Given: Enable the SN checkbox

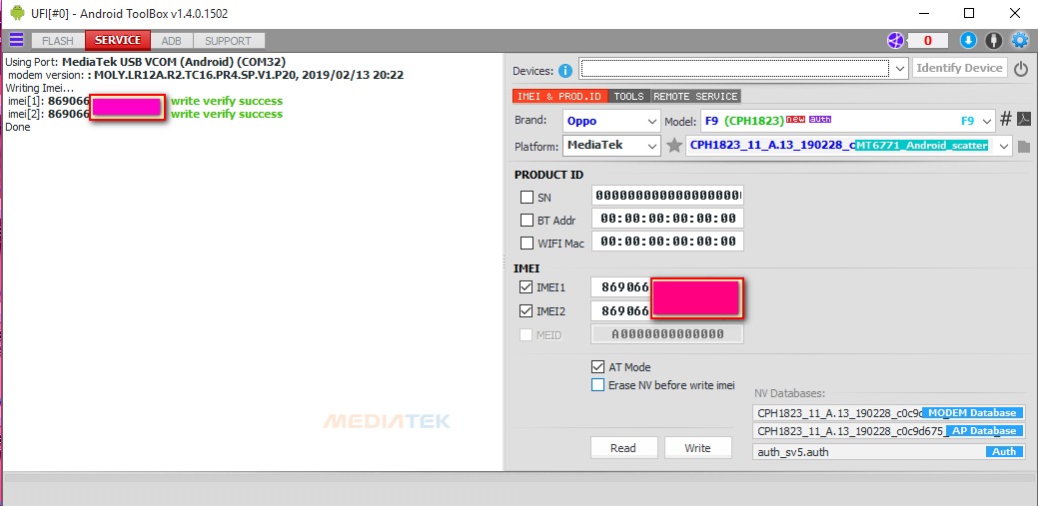Looking at the screenshot, I should point(526,197).
